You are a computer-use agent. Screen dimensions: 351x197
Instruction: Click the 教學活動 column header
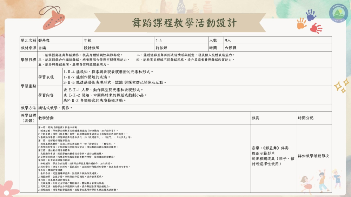[x=144, y=118]
